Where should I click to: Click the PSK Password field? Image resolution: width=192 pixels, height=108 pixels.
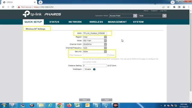point(95,55)
